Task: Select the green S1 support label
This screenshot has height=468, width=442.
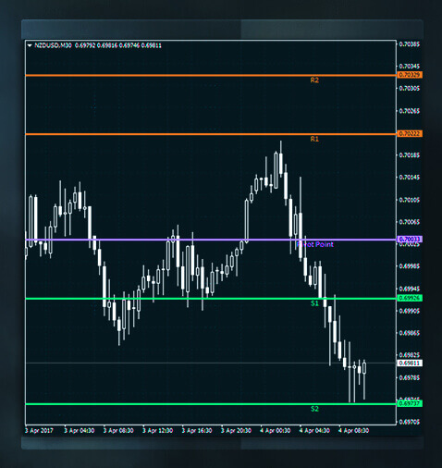Action: pyautogui.click(x=314, y=303)
